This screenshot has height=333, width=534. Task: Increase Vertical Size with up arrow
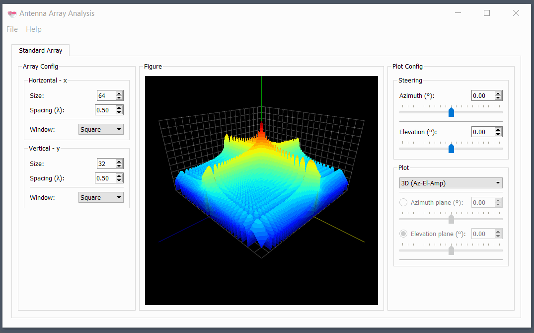[119, 162]
